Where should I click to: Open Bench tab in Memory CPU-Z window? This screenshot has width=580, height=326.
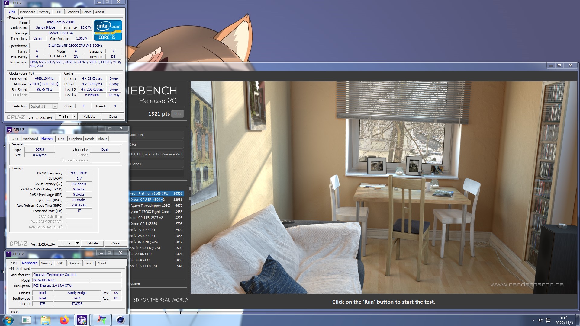(90, 139)
